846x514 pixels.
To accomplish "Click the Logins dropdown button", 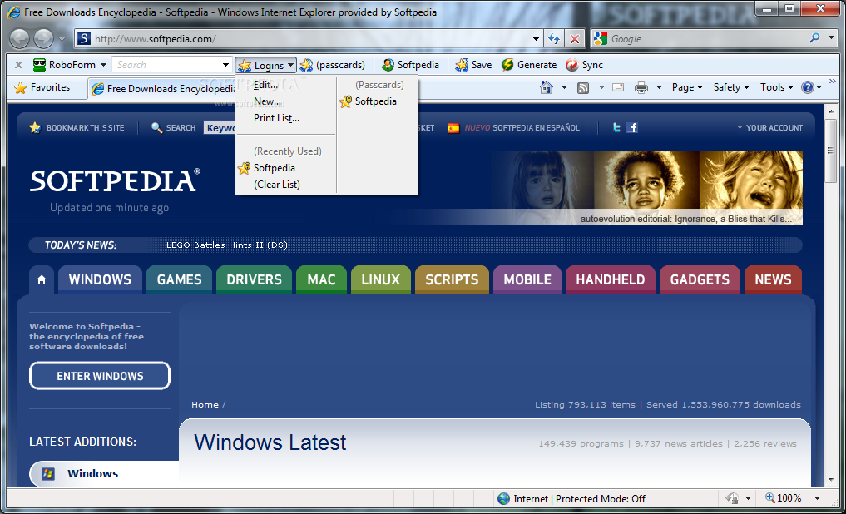I will (x=265, y=65).
